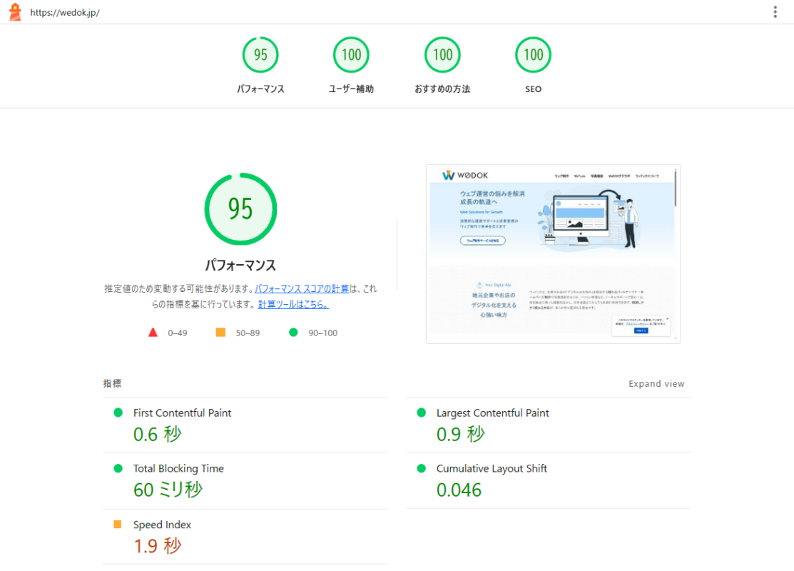Open the WEDOK page screenshot thumbnail
The height and width of the screenshot is (571, 794).
[x=553, y=254]
